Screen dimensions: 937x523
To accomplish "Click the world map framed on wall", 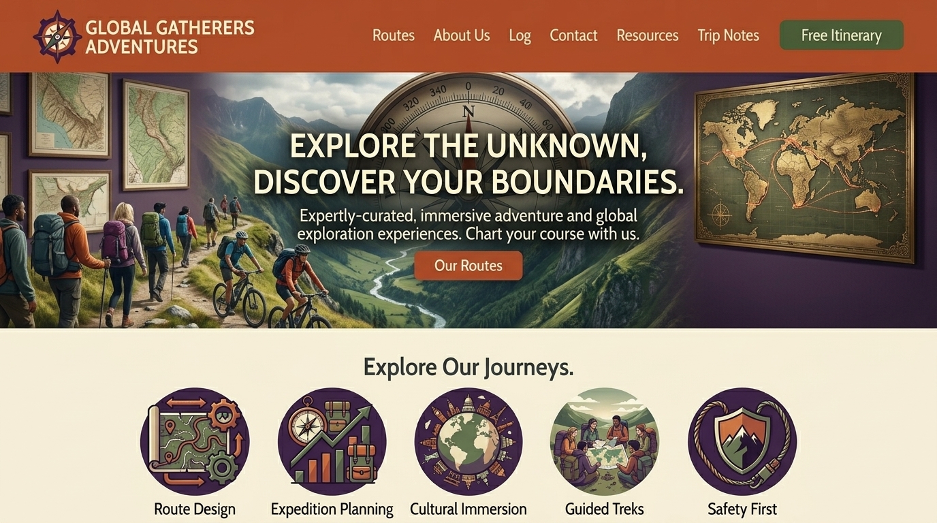I will (x=804, y=167).
